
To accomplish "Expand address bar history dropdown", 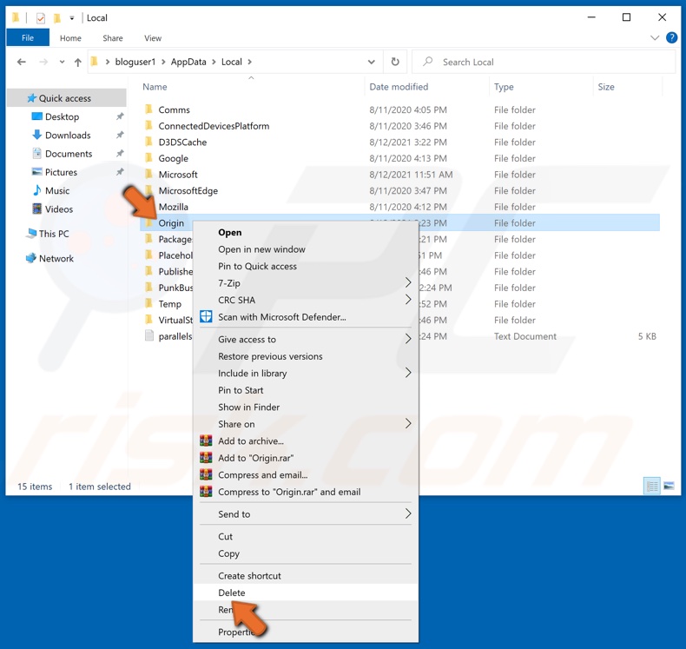I will click(x=371, y=63).
